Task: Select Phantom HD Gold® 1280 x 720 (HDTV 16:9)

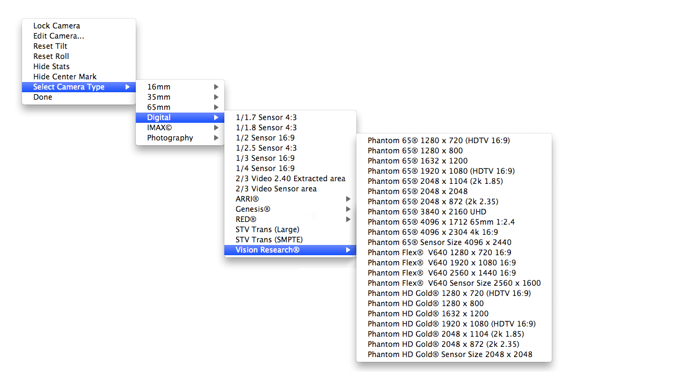Action: pos(454,293)
